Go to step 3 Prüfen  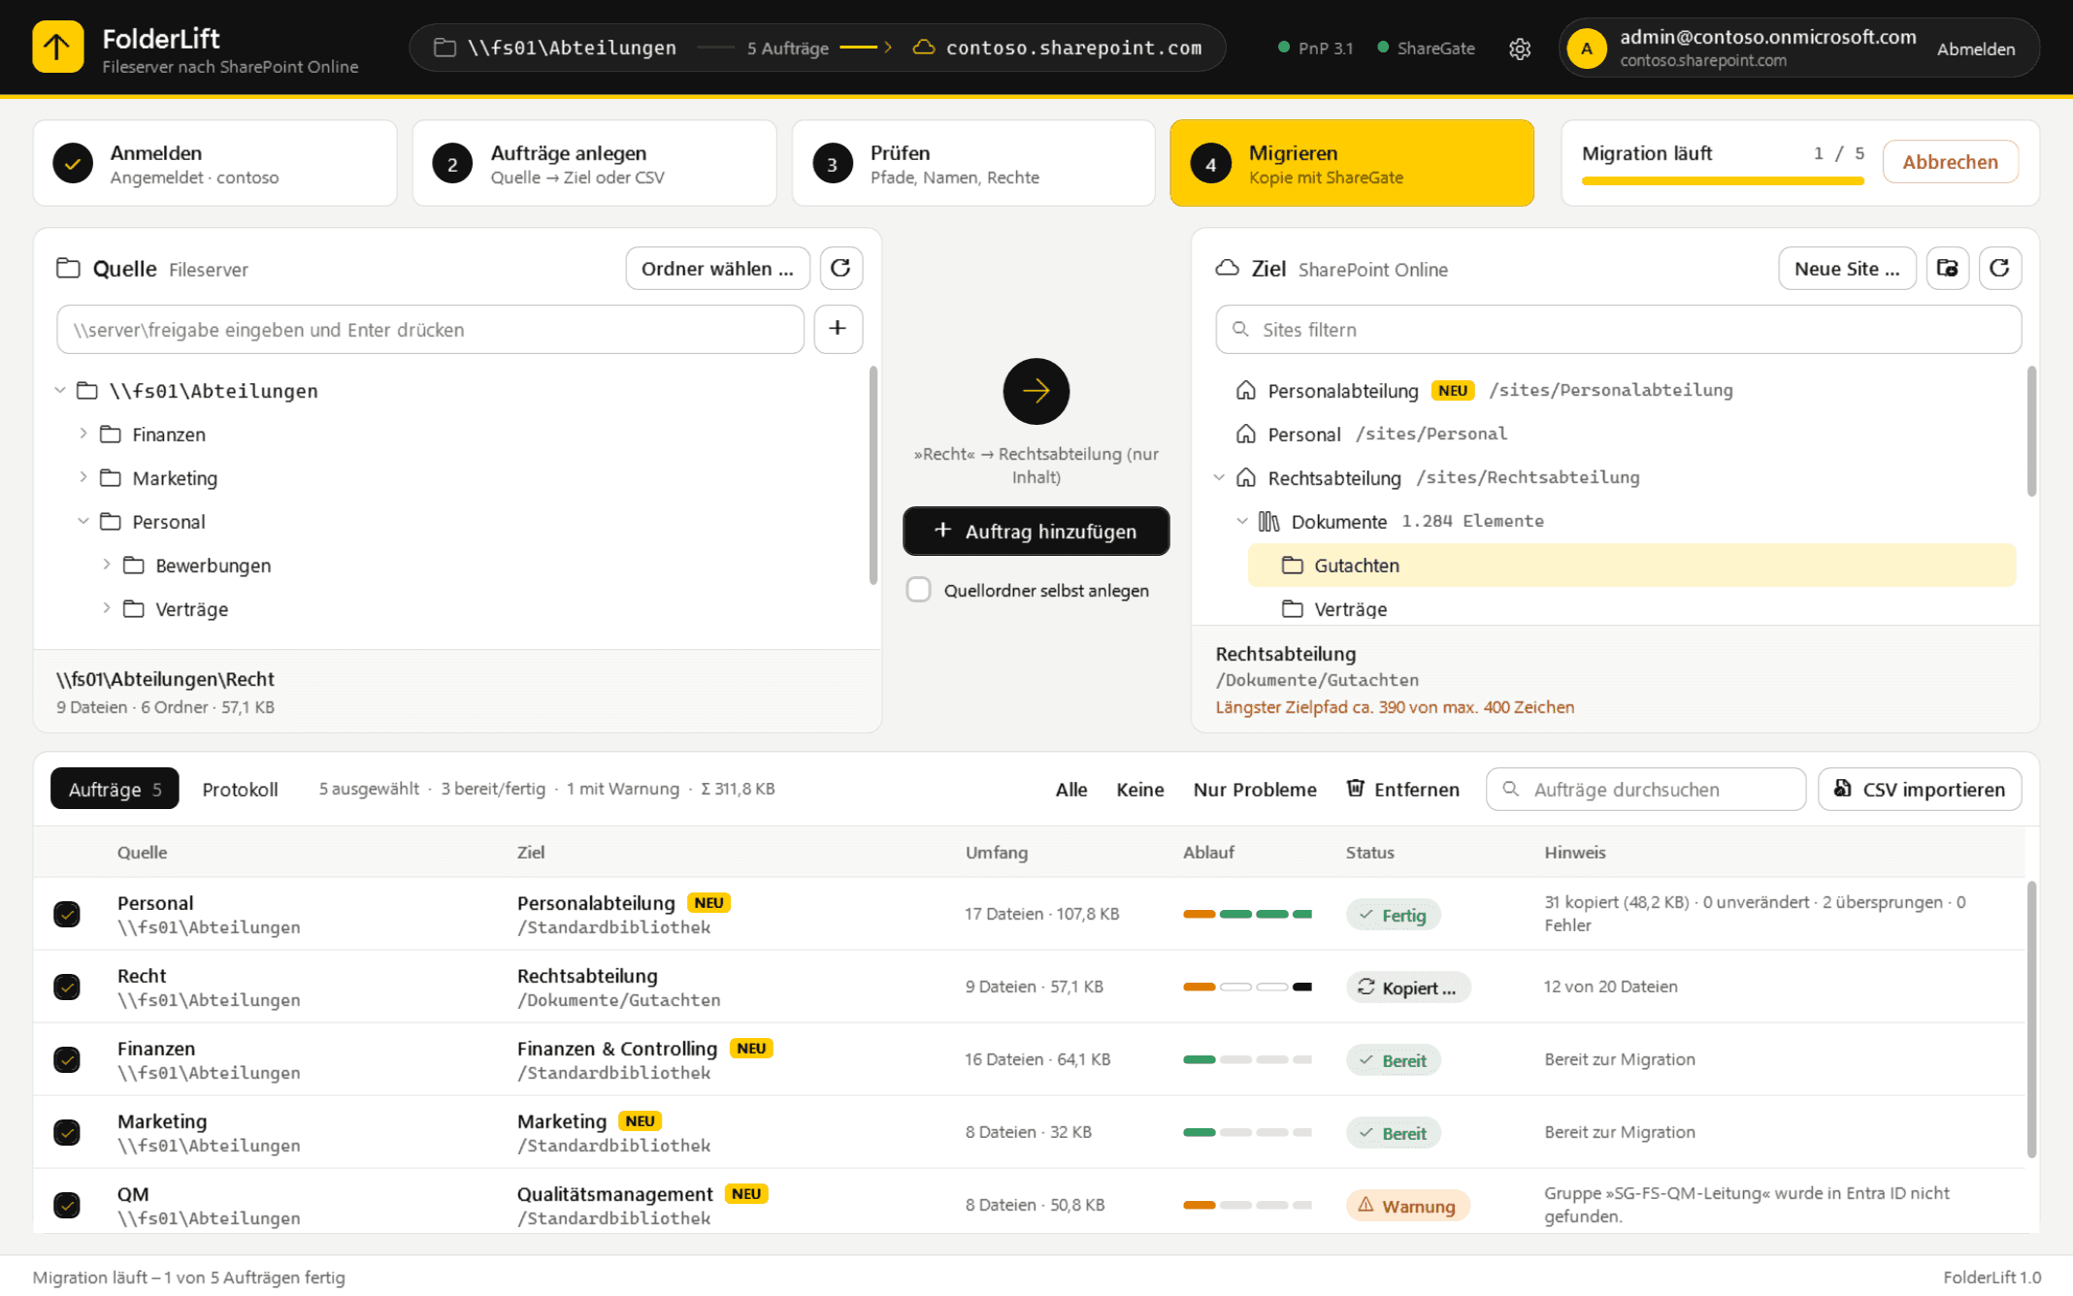point(973,163)
